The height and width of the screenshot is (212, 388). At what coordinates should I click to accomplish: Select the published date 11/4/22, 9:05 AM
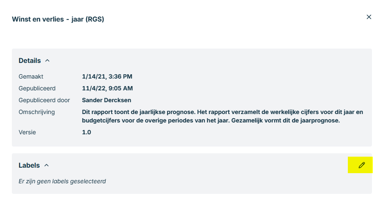tap(107, 88)
